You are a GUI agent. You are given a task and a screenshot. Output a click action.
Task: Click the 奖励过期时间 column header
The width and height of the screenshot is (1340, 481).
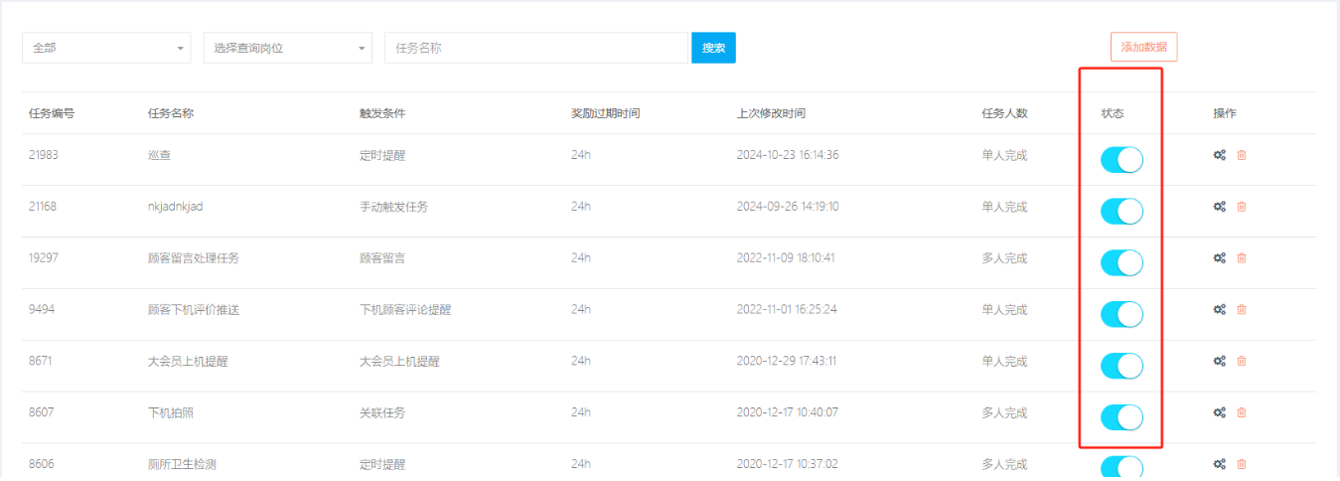pos(606,113)
